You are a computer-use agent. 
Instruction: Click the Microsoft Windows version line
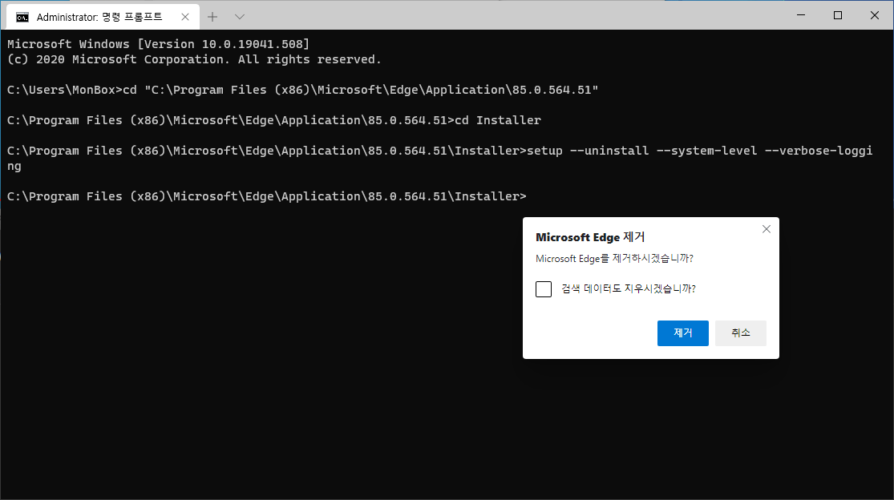coord(159,44)
